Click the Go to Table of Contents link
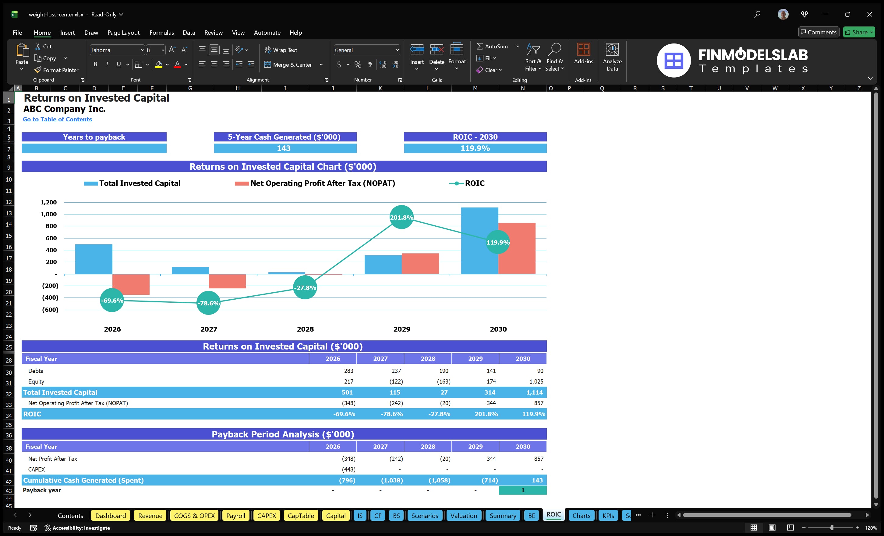This screenshot has width=884, height=536. (x=57, y=119)
